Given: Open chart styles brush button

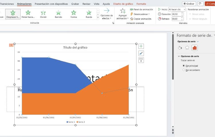Looking at the screenshot, I should click(141, 53).
